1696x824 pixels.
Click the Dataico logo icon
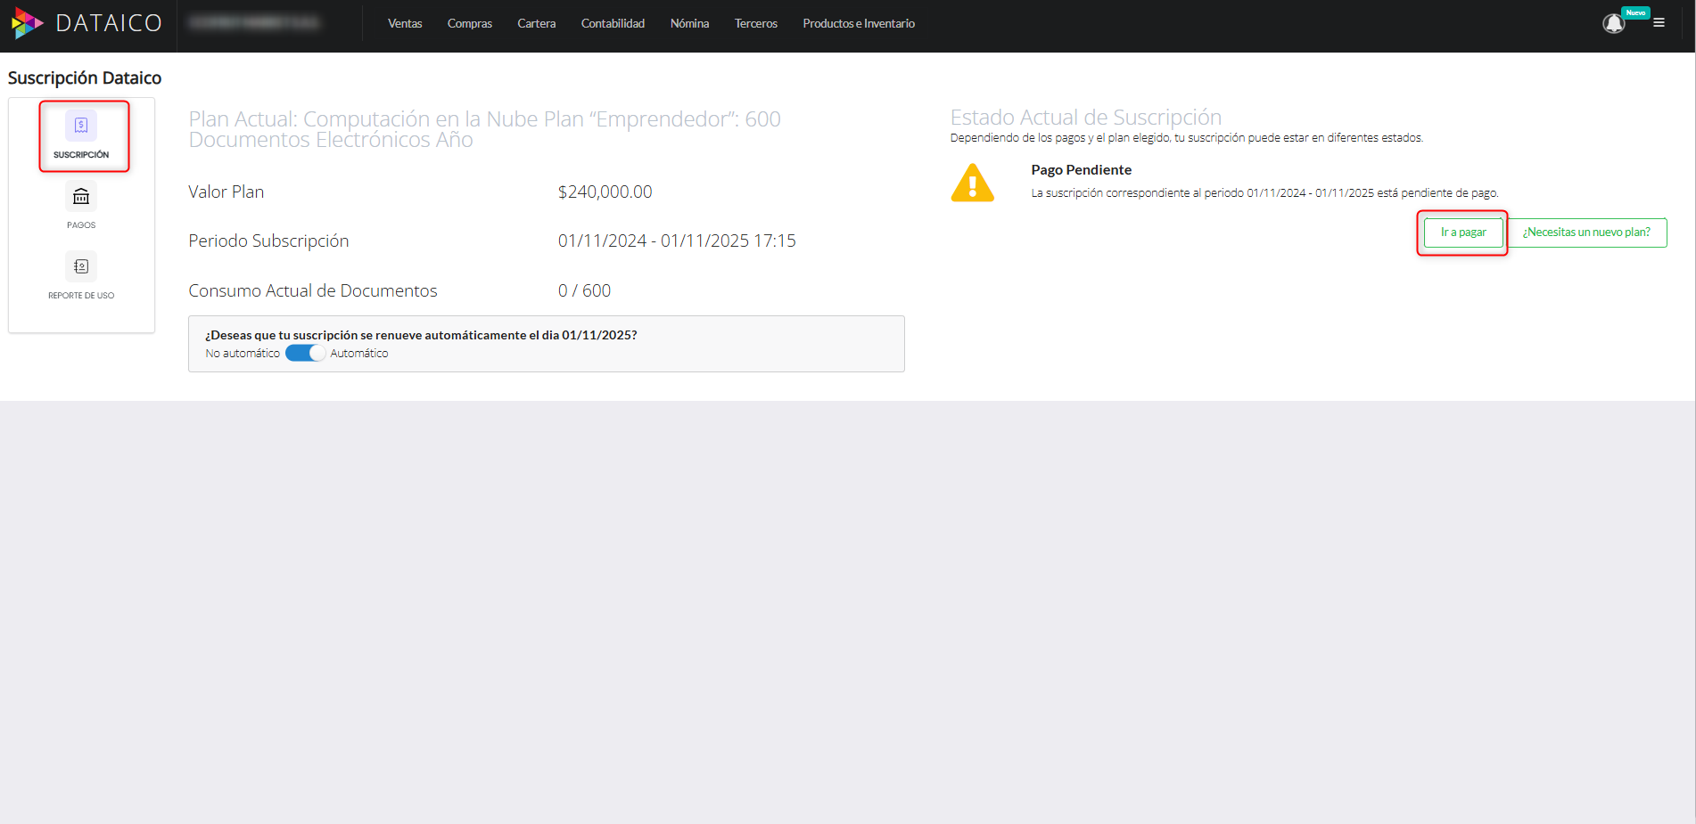[x=27, y=23]
